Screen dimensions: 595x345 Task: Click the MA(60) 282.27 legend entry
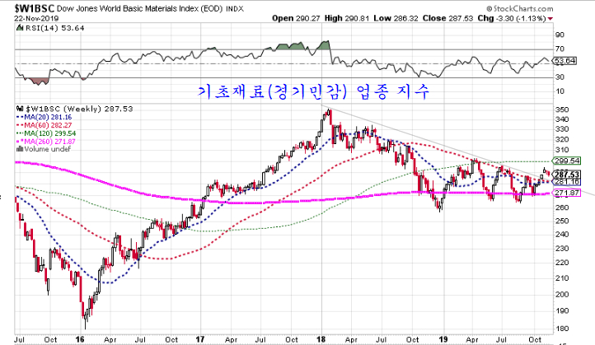[x=44, y=125]
